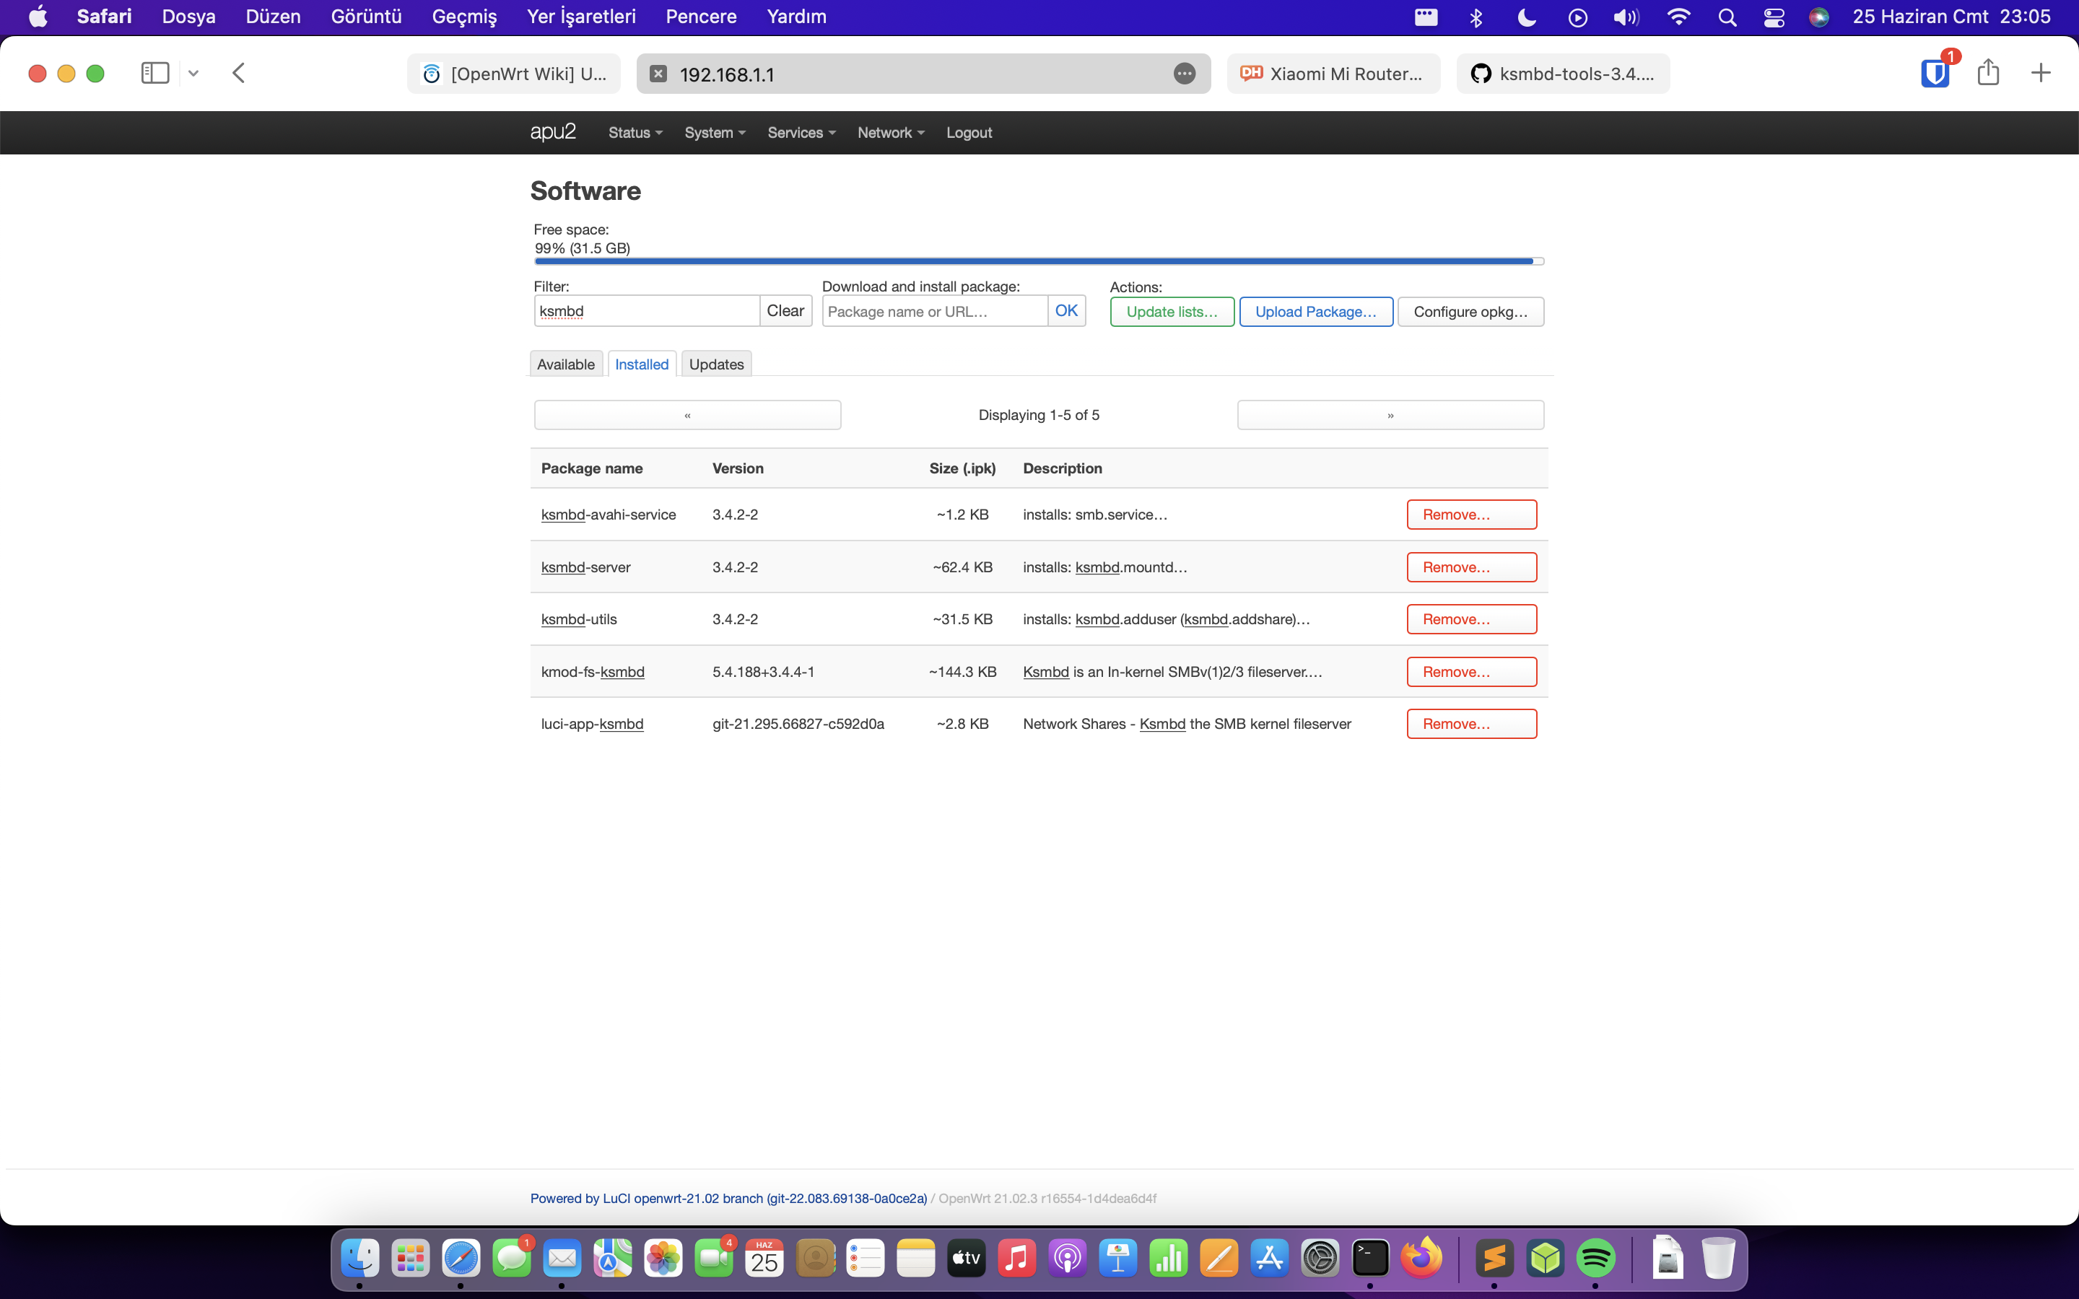This screenshot has width=2079, height=1299.
Task: Go to the next page of packages
Action: coord(1390,415)
